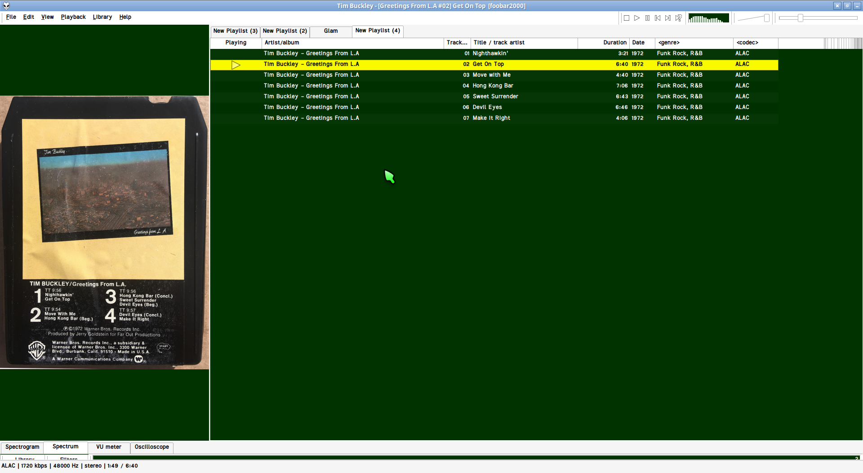863x473 pixels.
Task: Pause playback with the Pause icon
Action: tap(647, 18)
